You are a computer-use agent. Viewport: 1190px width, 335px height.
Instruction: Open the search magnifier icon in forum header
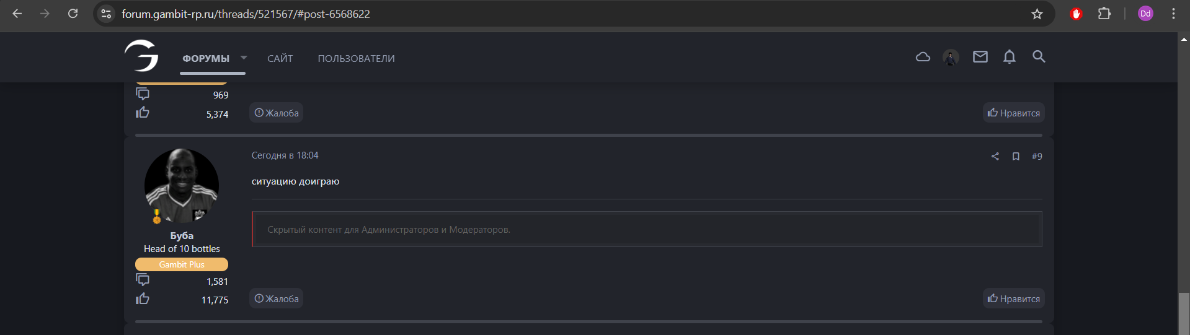pyautogui.click(x=1039, y=57)
